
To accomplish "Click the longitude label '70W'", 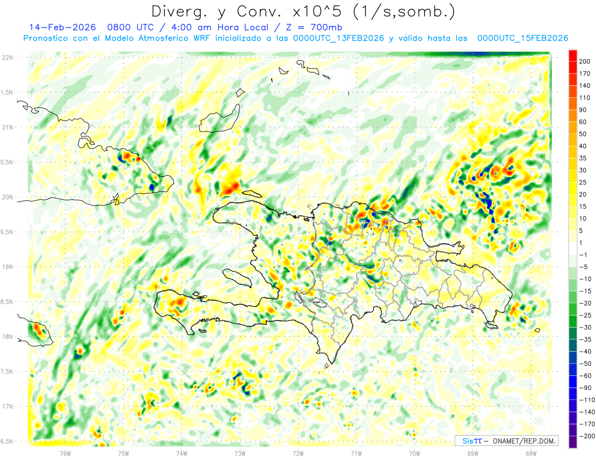I will pos(415,453).
